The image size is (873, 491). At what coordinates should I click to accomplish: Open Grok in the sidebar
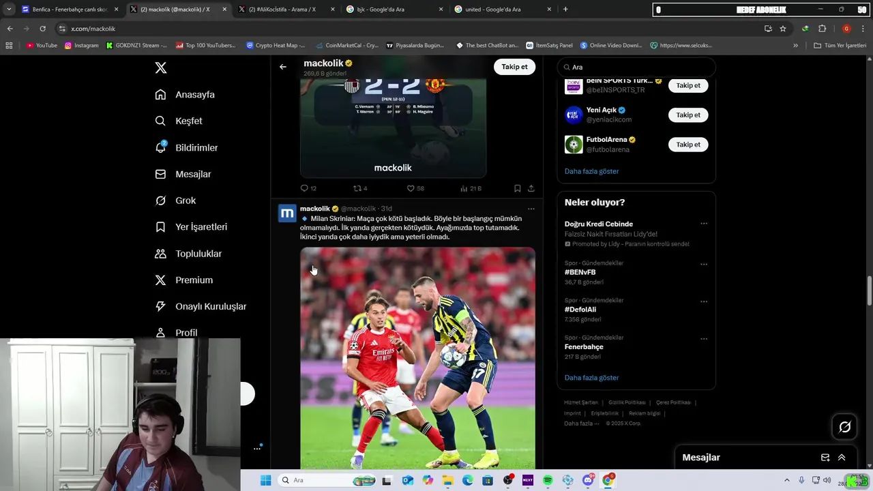point(175,200)
